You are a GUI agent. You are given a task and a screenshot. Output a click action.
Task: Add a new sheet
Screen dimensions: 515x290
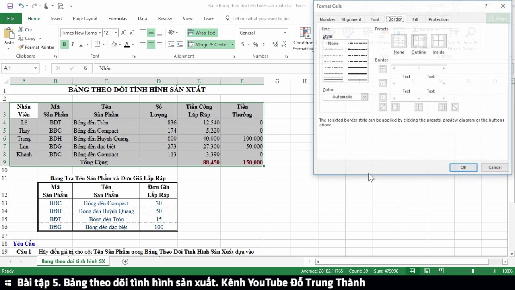125,261
